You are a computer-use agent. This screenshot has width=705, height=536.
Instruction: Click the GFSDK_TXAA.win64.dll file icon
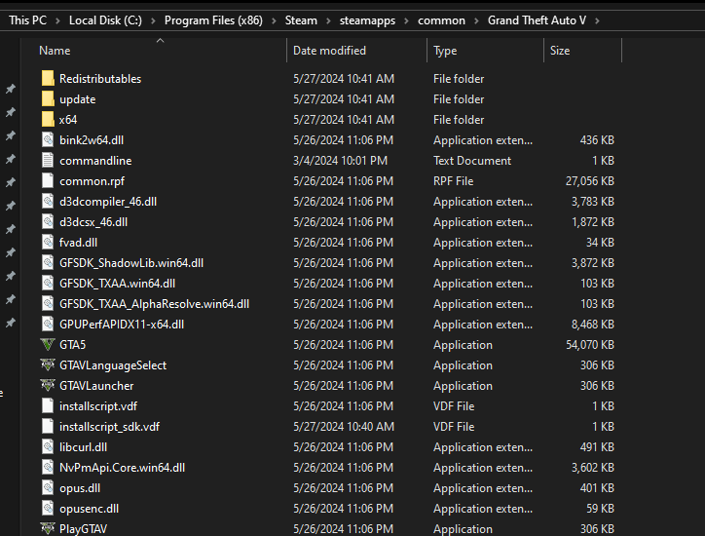(x=48, y=283)
